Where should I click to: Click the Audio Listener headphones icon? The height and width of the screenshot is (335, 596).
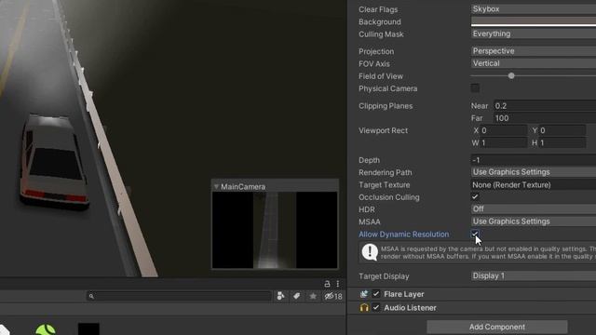364,308
